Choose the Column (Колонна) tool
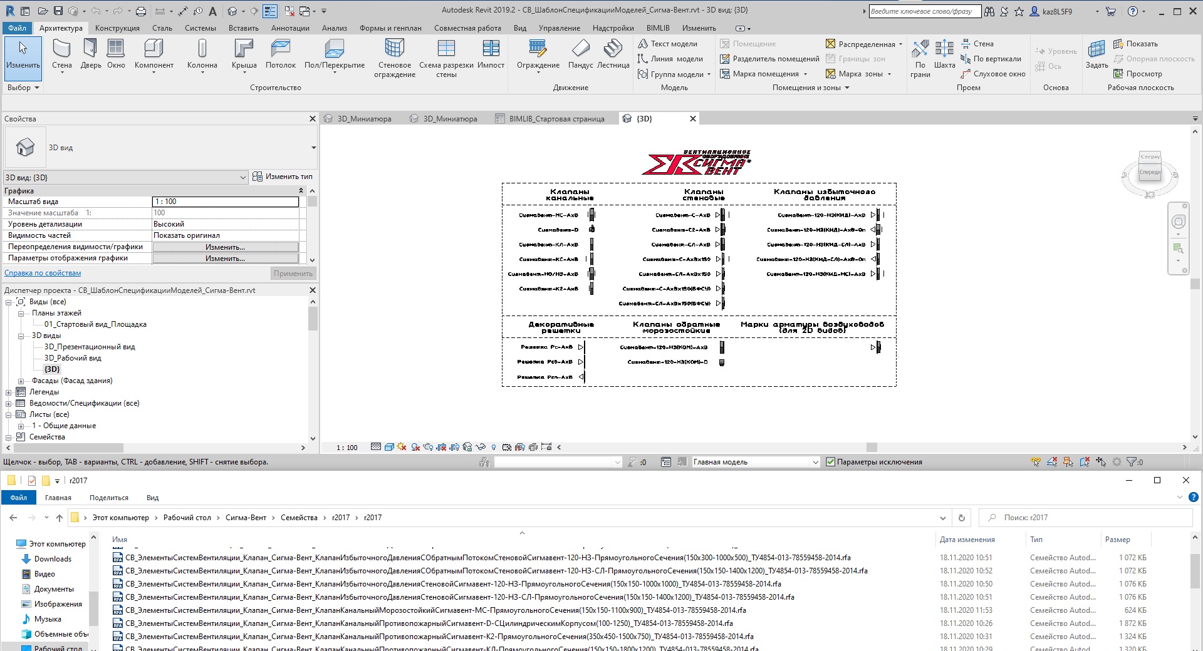This screenshot has width=1203, height=651. [202, 54]
